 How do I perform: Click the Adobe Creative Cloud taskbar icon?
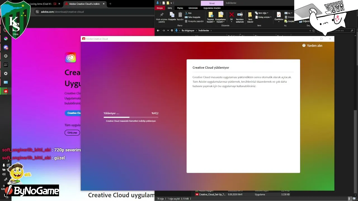coord(6,91)
